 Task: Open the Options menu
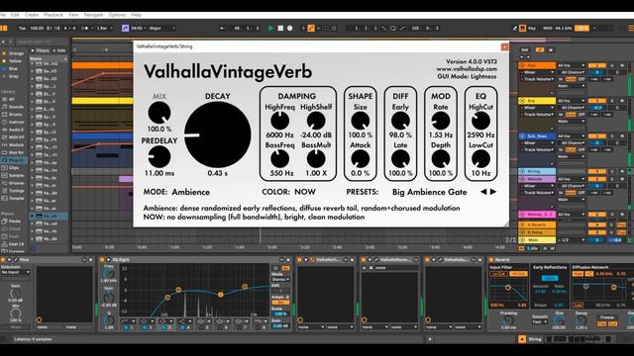pyautogui.click(x=117, y=15)
